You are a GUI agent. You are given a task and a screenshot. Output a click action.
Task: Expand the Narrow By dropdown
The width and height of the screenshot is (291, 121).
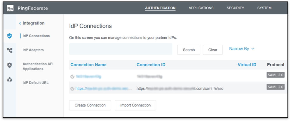coord(242,49)
